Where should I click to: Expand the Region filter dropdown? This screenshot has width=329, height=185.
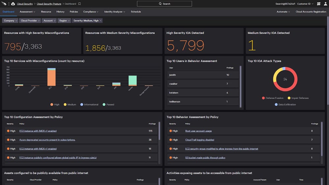point(64,20)
